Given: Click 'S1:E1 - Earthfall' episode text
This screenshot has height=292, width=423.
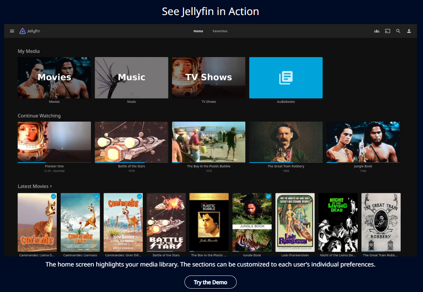Looking at the screenshot, I should click(54, 171).
